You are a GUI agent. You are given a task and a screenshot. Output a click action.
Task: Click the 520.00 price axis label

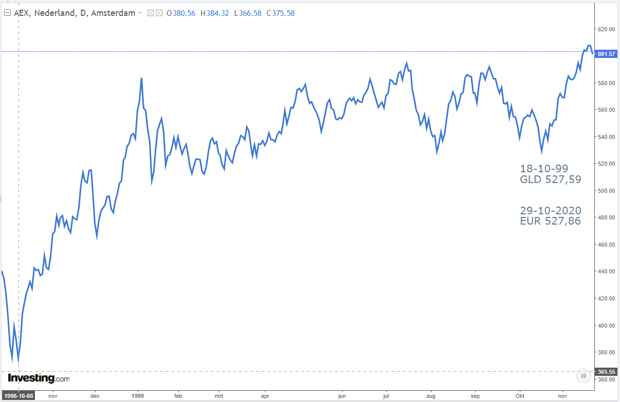click(x=607, y=164)
